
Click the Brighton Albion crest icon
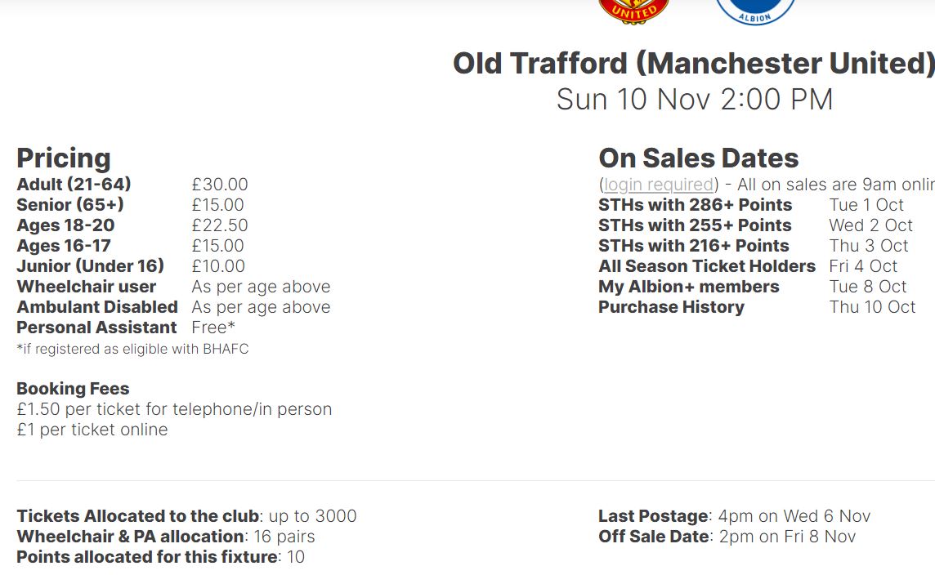point(755,11)
